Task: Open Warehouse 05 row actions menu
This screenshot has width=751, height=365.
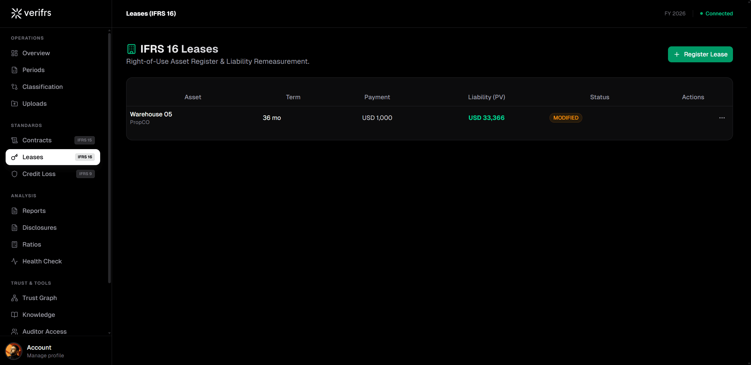Action: pyautogui.click(x=722, y=118)
